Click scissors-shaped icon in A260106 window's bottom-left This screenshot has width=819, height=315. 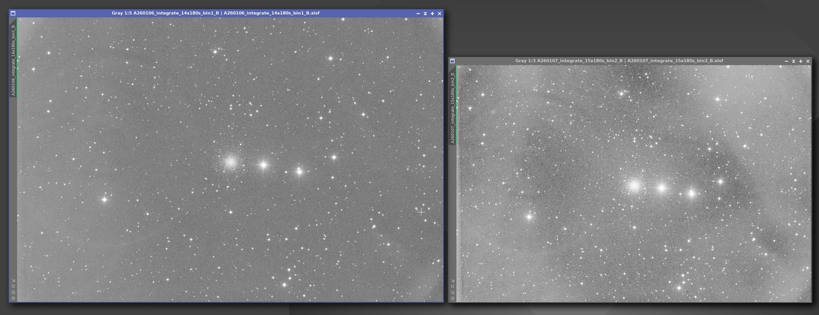[13, 280]
